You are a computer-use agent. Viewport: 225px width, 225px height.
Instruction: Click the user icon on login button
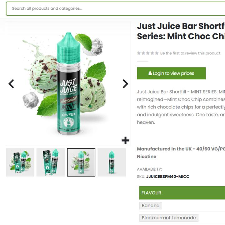(x=150, y=73)
